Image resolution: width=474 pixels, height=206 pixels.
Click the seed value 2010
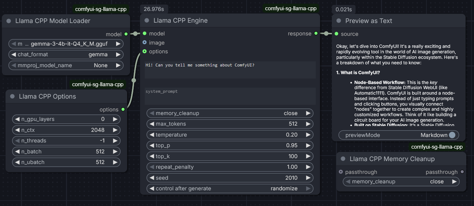pos(292,178)
